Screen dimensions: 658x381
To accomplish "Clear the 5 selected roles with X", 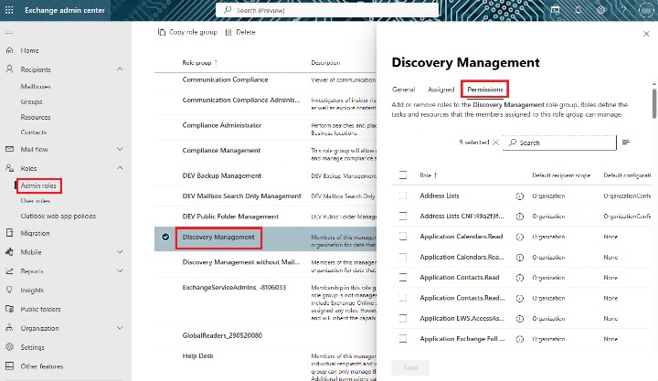I will [495, 143].
